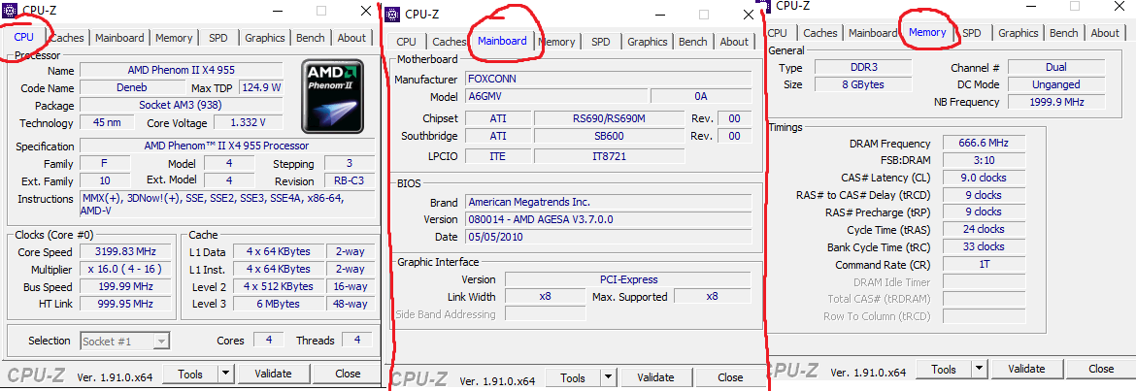Click the NB Frequency value 1999.9 MHz
The image size is (1136, 391).
tap(1056, 102)
